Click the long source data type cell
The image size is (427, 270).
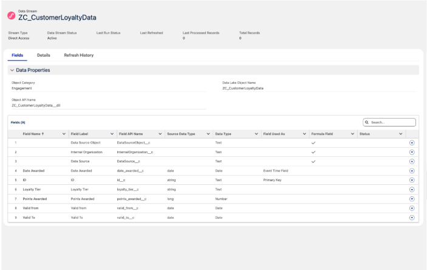click(x=171, y=199)
